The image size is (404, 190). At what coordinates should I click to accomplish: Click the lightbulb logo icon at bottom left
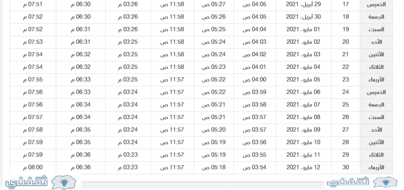(64, 182)
